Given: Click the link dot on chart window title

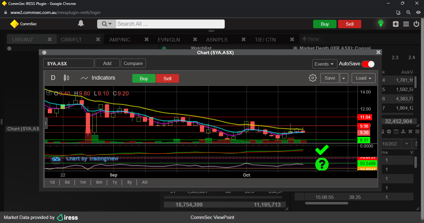Looking at the screenshot, I should [44, 53].
